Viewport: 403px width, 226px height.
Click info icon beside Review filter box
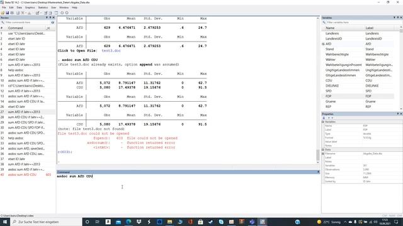(x=53, y=23)
